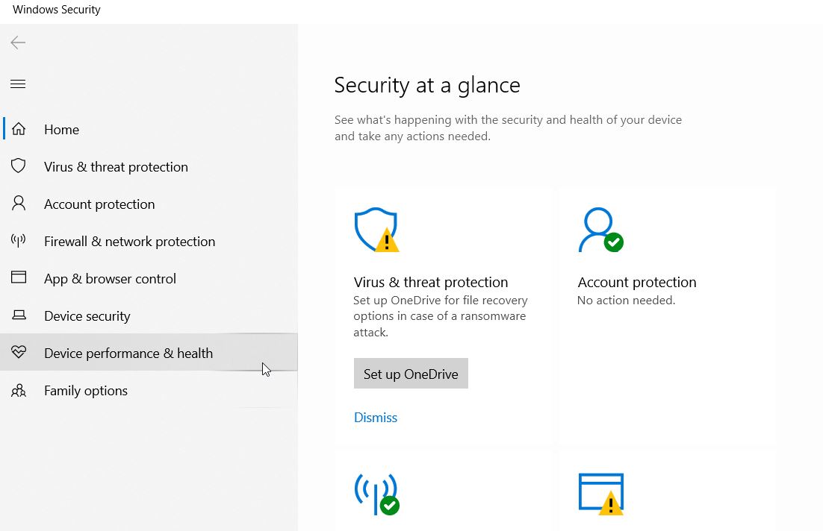Click the antenna icon for Firewall in sidebar
This screenshot has width=823, height=531.
(19, 241)
